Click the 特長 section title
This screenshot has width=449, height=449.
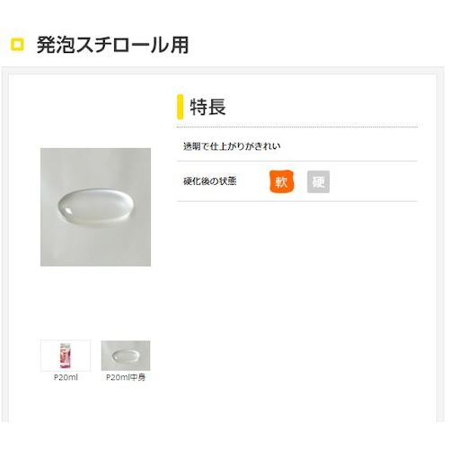[208, 107]
